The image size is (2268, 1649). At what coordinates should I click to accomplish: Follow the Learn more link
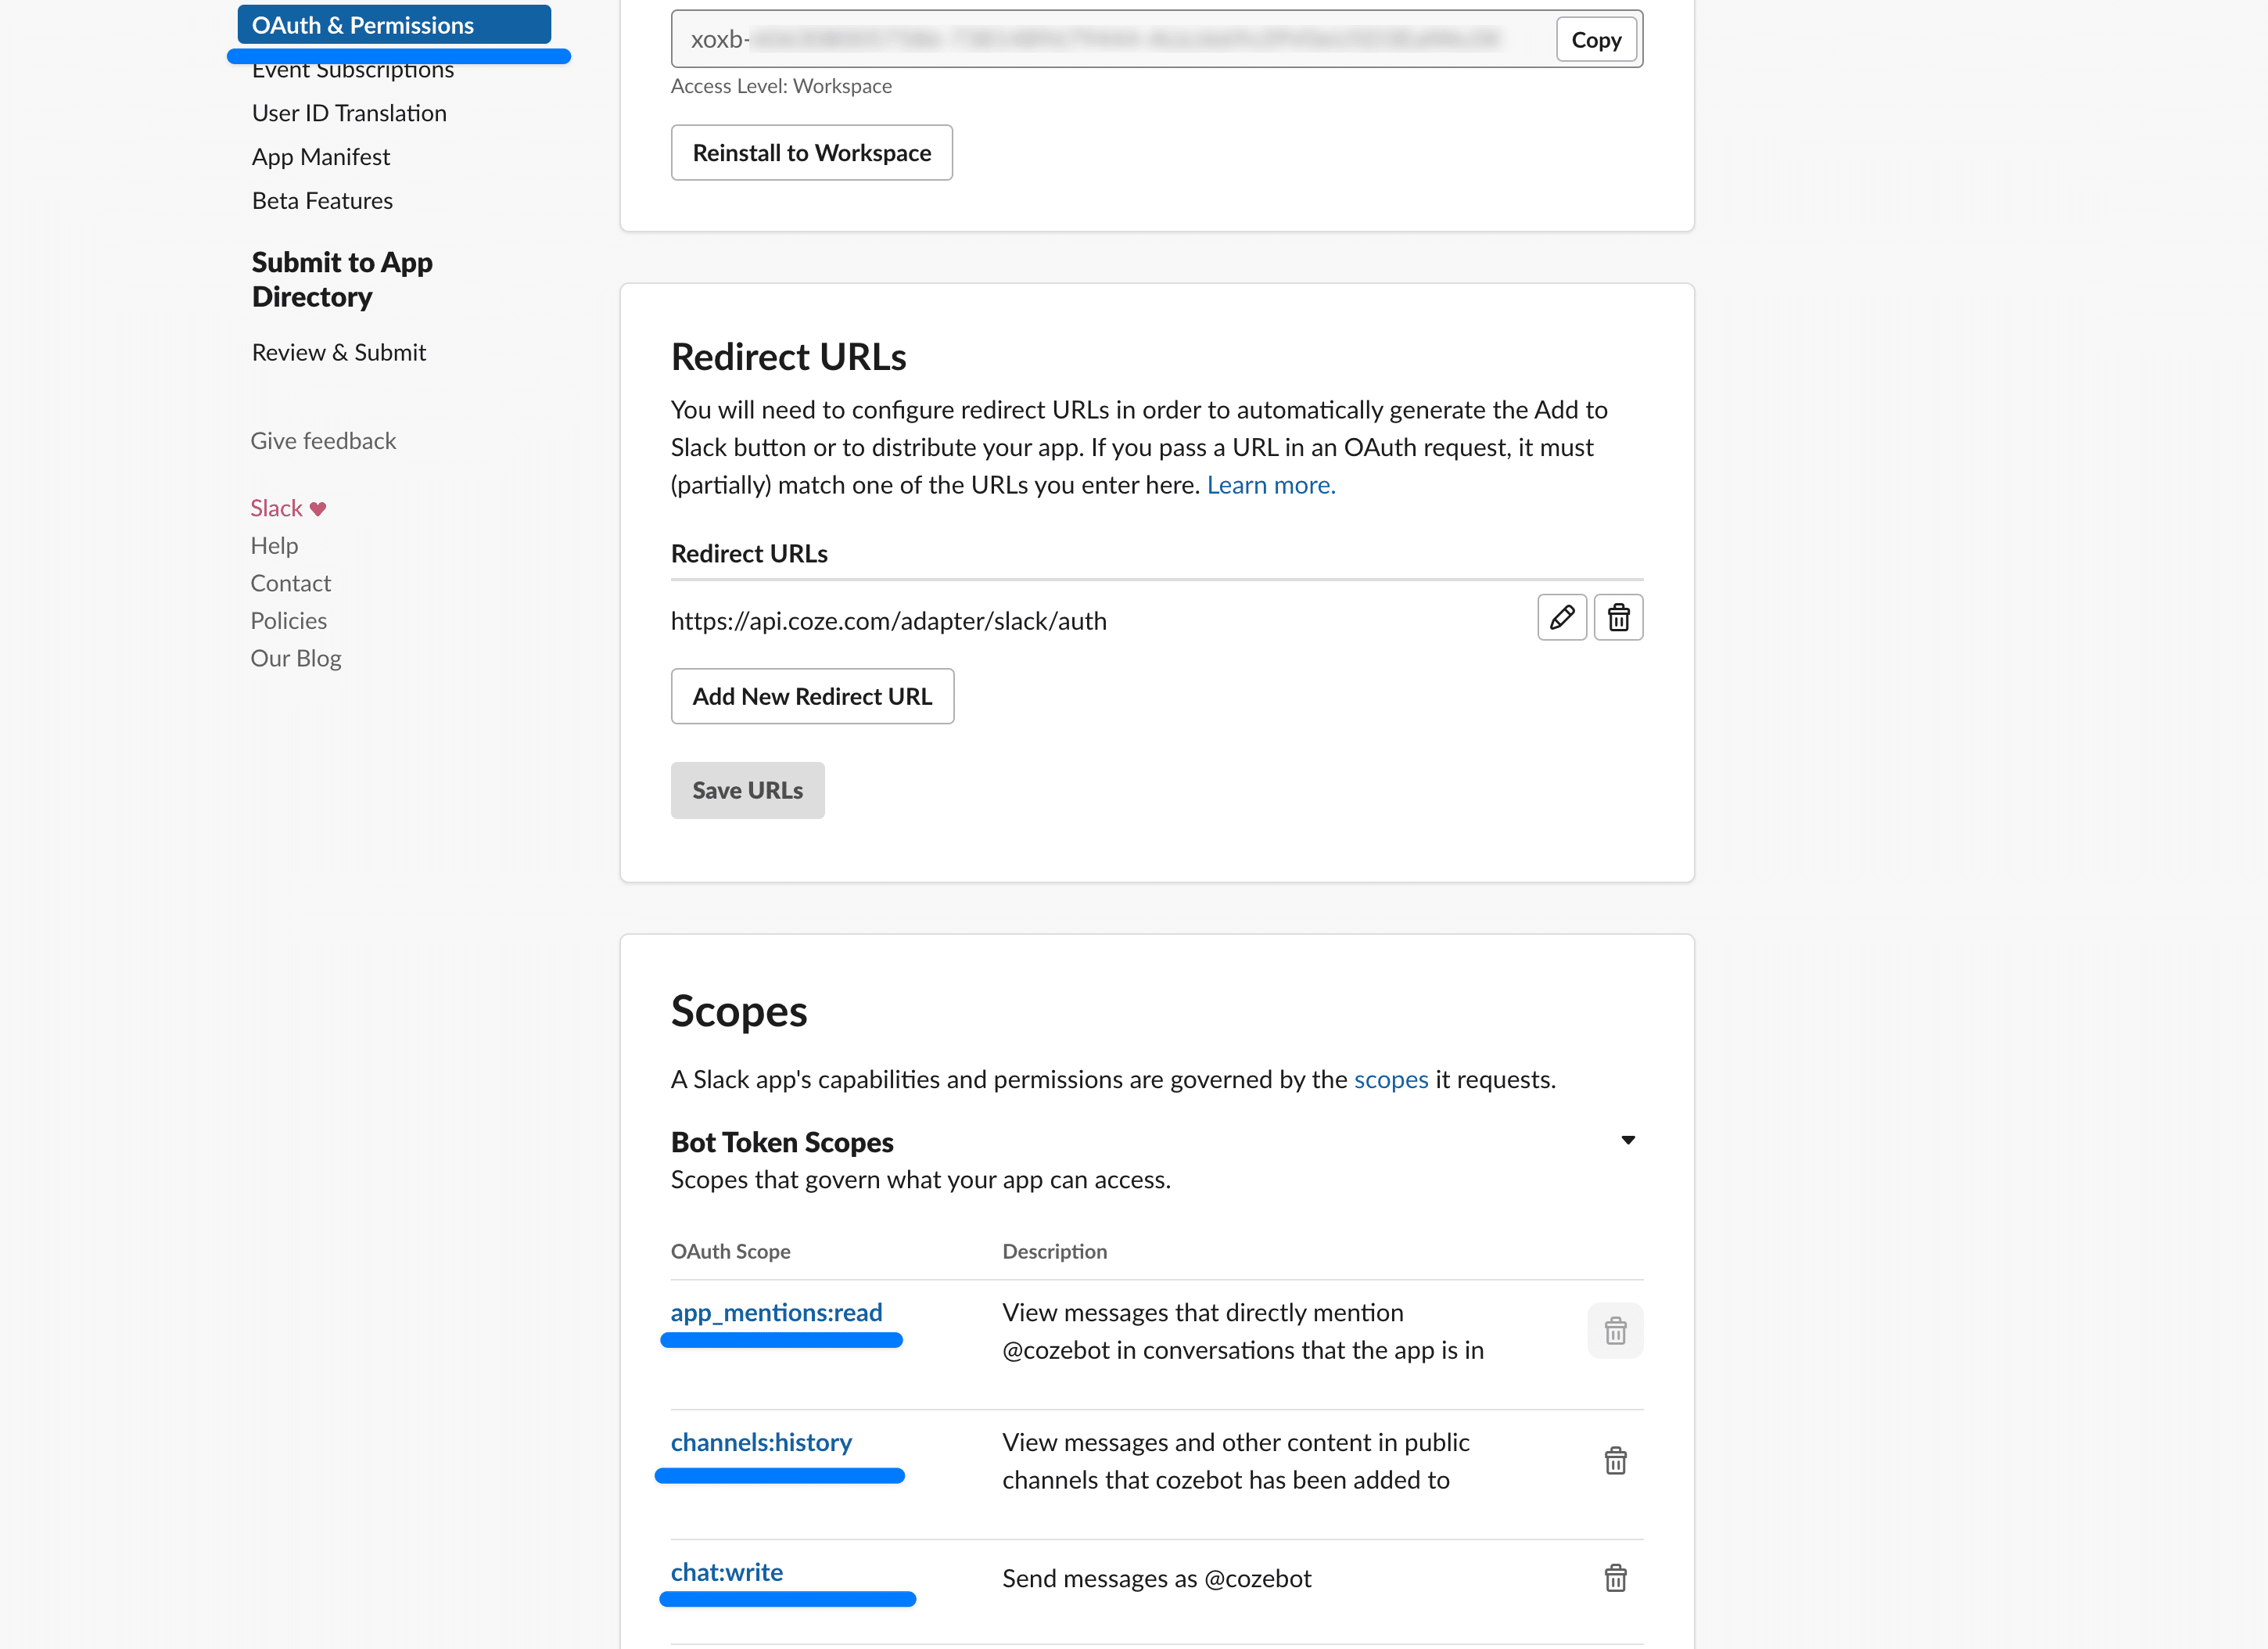1270,485
